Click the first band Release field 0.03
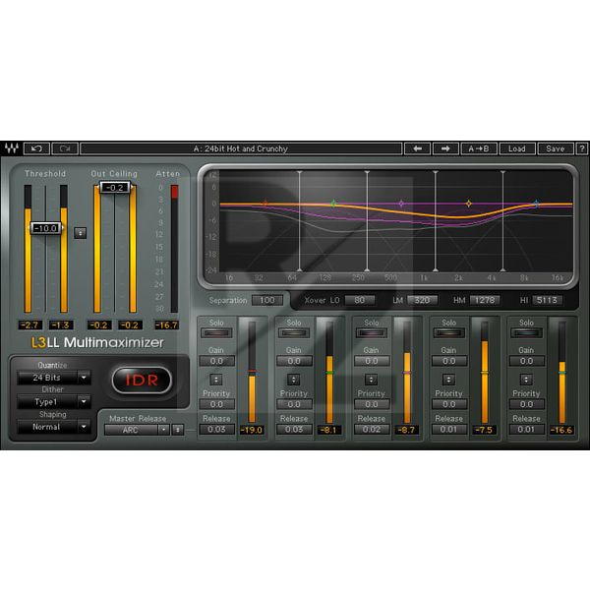 coord(216,430)
